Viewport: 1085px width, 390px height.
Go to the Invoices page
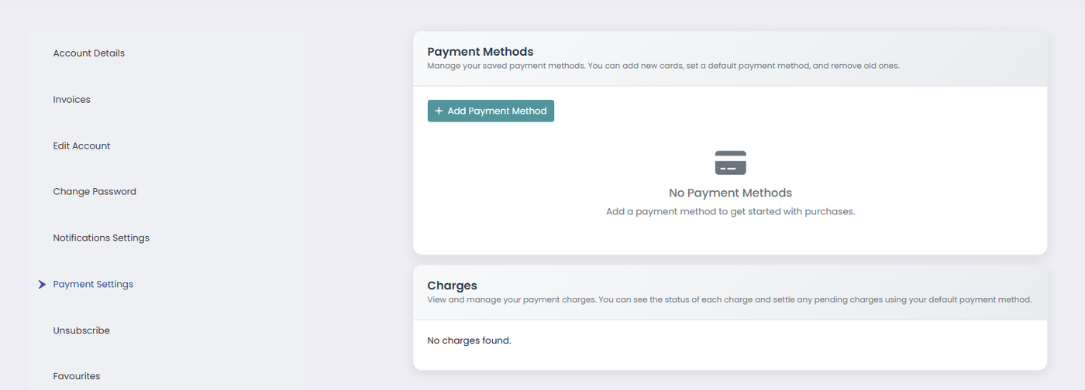click(x=72, y=100)
